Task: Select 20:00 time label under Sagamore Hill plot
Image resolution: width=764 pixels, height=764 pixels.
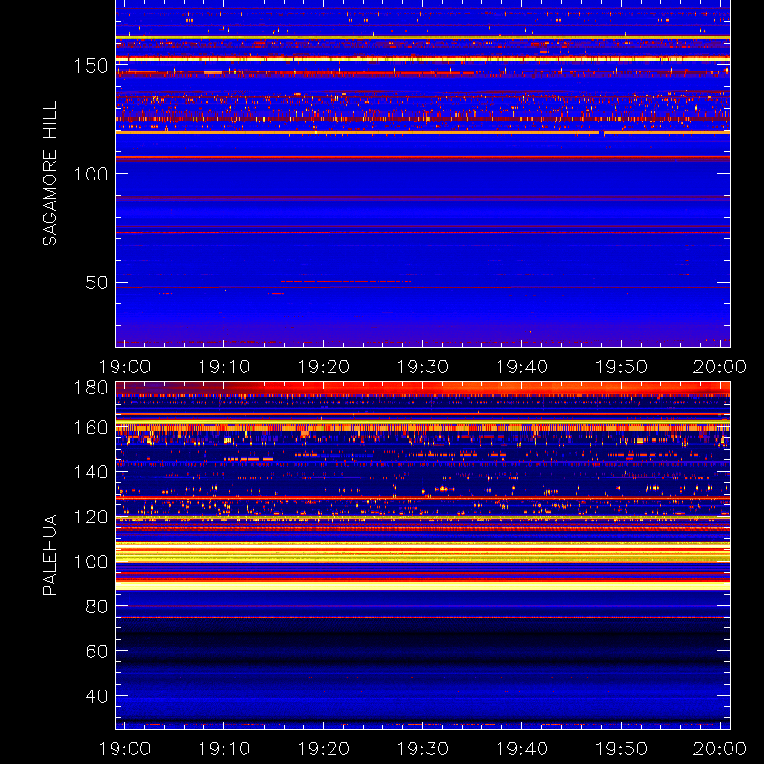Action: 720,367
